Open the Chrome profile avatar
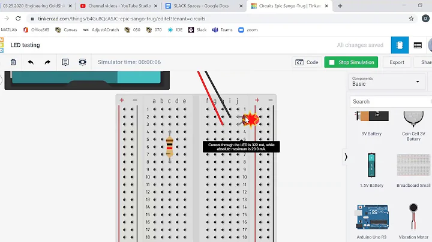The height and width of the screenshot is (242, 432). pyautogui.click(x=425, y=19)
